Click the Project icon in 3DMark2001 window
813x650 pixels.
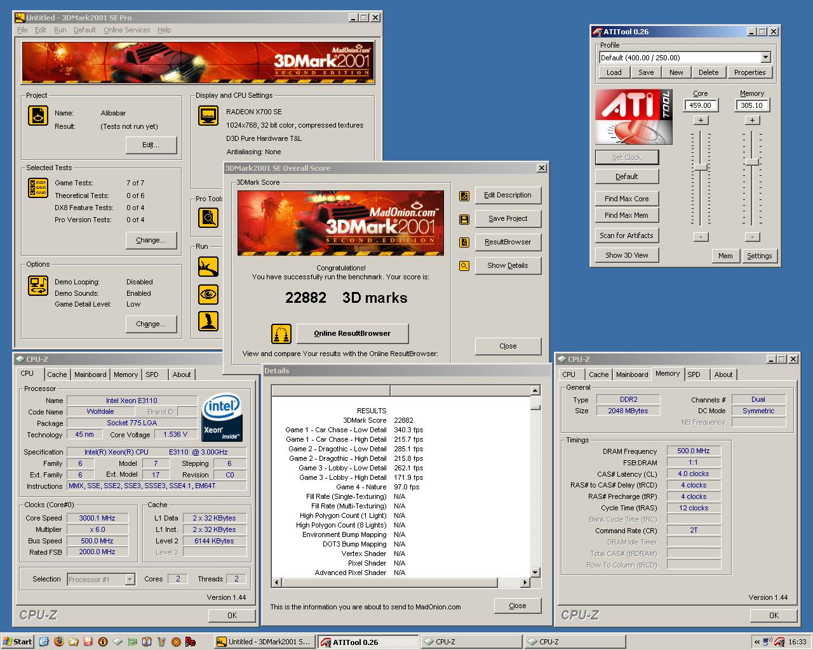(38, 116)
